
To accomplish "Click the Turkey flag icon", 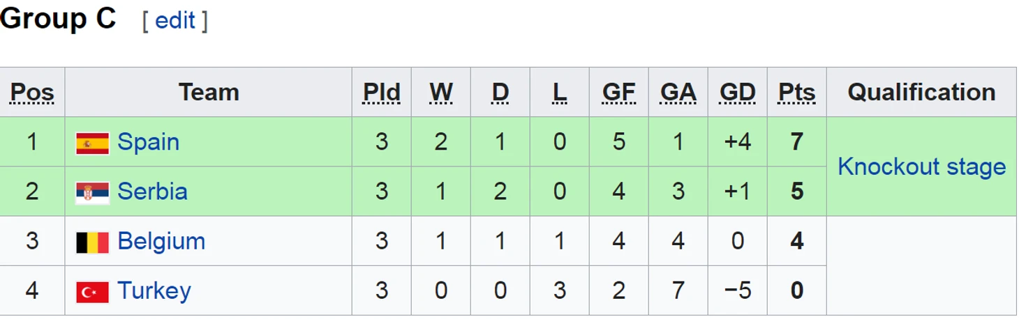I will point(92,292).
